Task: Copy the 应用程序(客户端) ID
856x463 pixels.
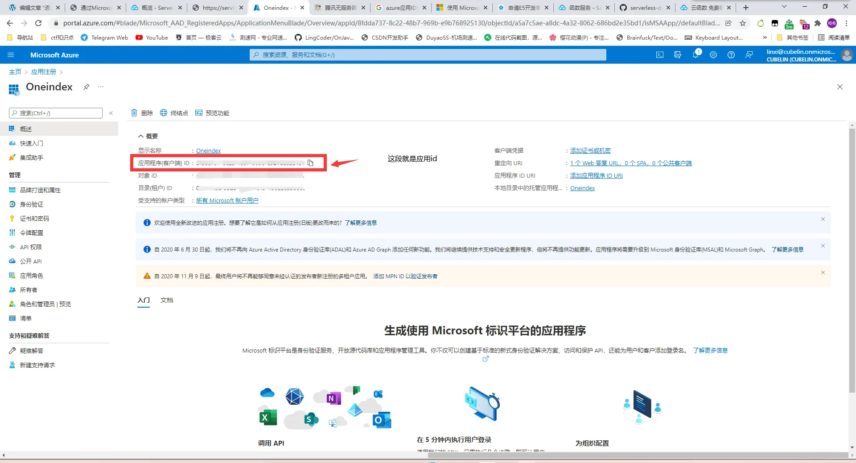Action: point(310,163)
